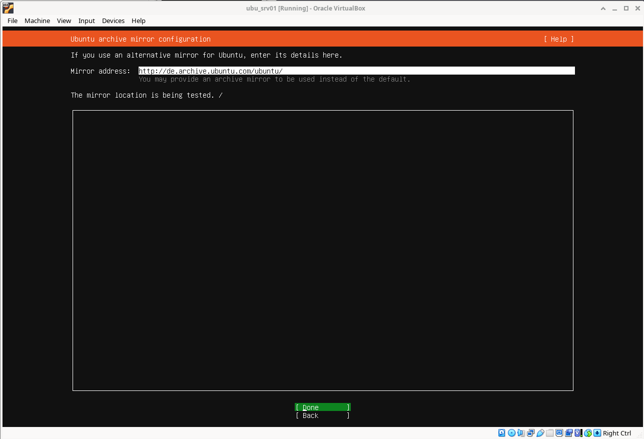Open the Input menu

pyautogui.click(x=87, y=21)
